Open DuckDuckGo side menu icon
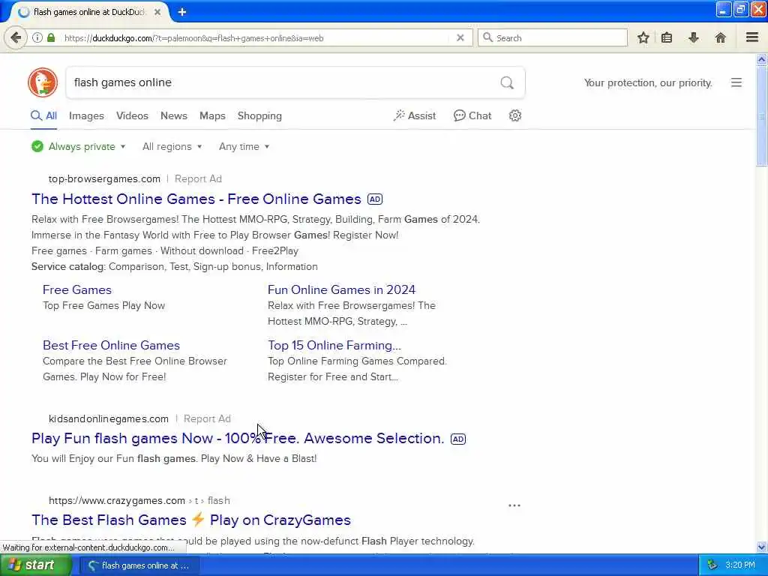Screen dimensions: 768x576 (x=736, y=82)
